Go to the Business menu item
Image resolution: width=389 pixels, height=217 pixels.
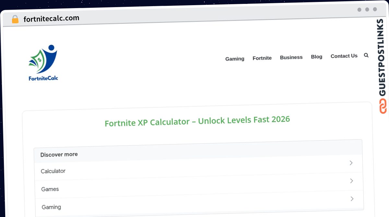291,57
